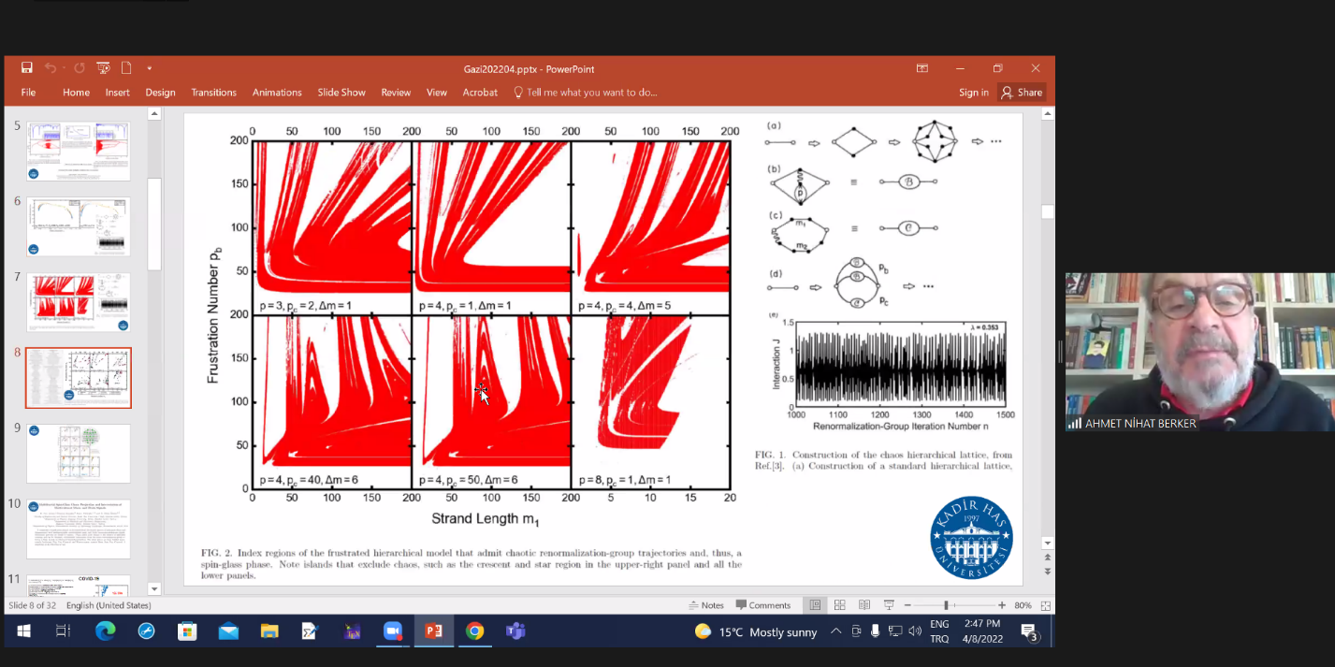
Task: Click the zoom slider handle
Action: tap(946, 605)
